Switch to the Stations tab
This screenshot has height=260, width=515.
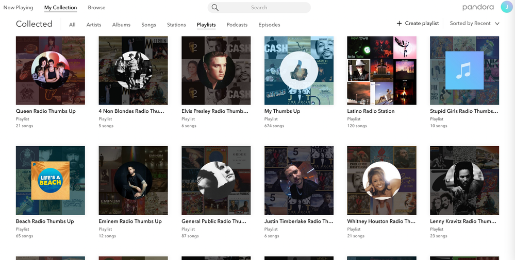176,25
